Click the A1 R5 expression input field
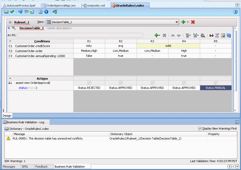Viewport: 241px width, 170px height. (80, 35)
